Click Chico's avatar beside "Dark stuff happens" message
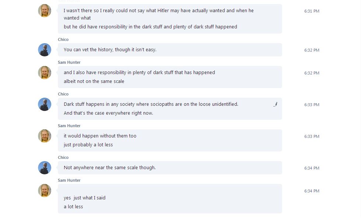The width and height of the screenshot is (361, 223). 45,104
